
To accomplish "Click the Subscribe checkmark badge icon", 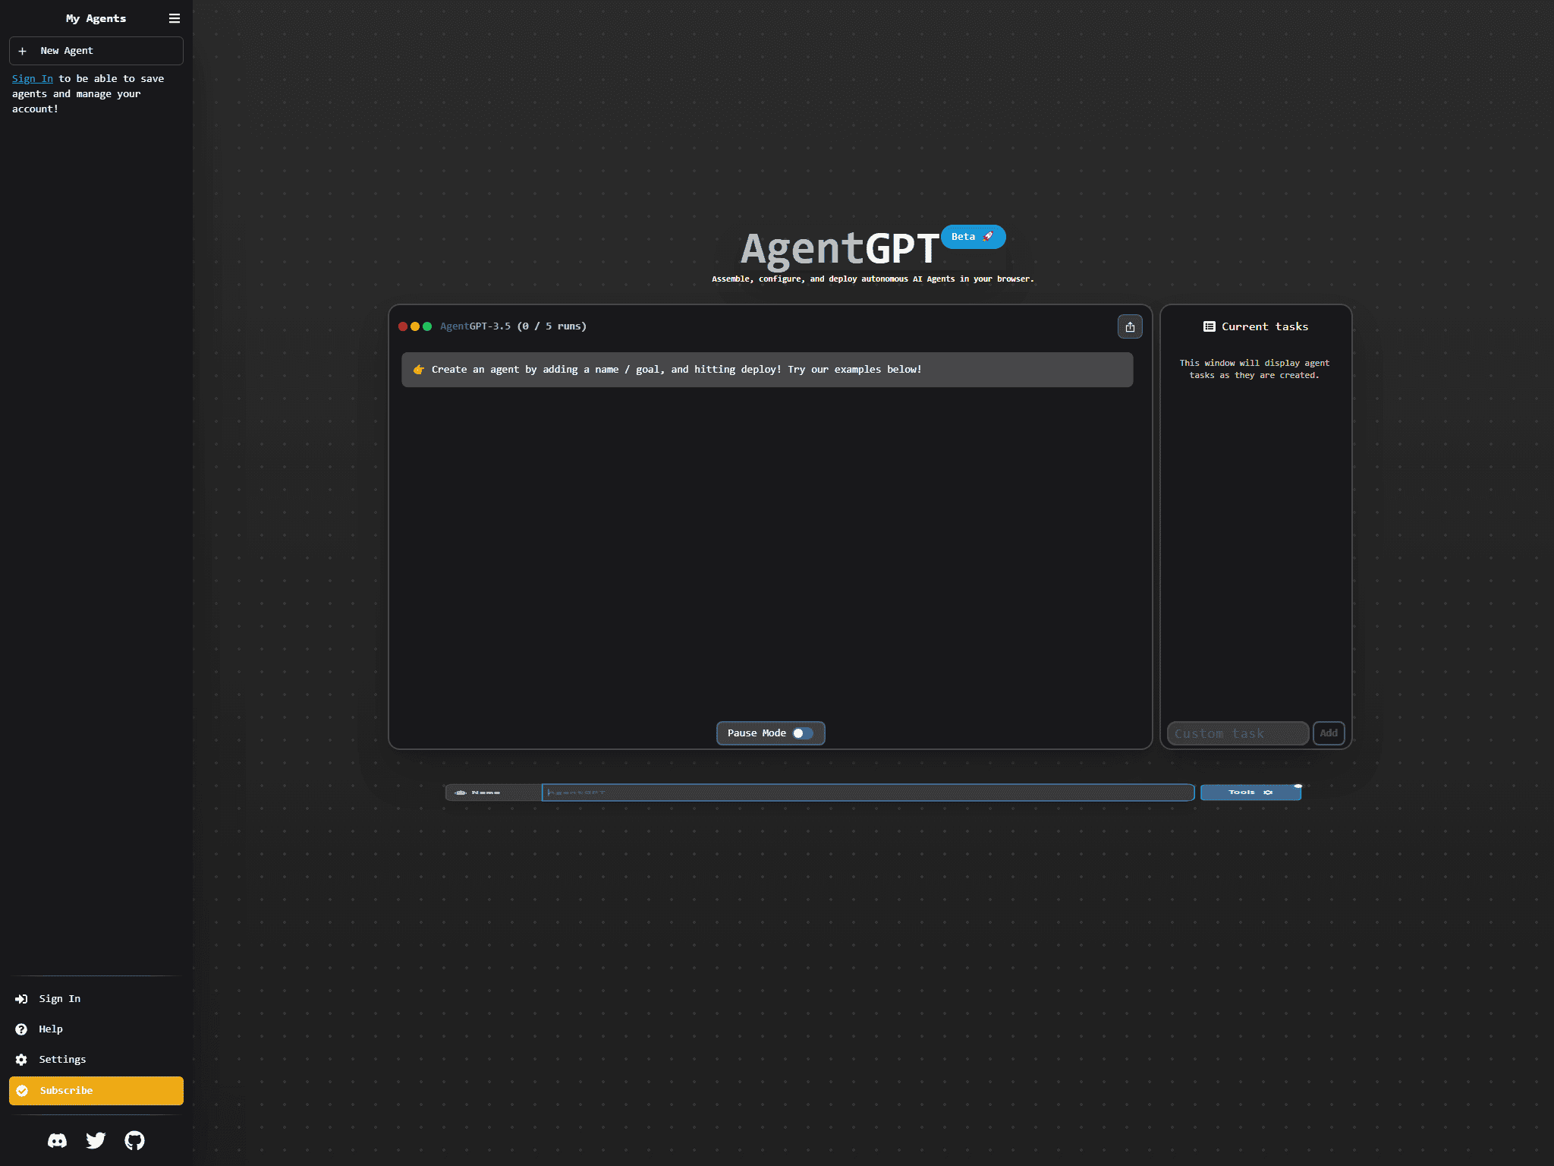I will click(23, 1091).
